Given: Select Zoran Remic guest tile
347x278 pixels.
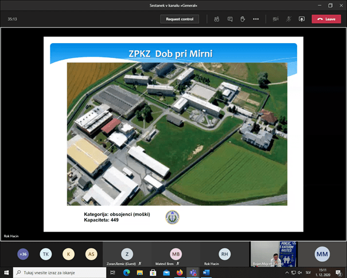Looking at the screenshot, I should click(x=127, y=254).
